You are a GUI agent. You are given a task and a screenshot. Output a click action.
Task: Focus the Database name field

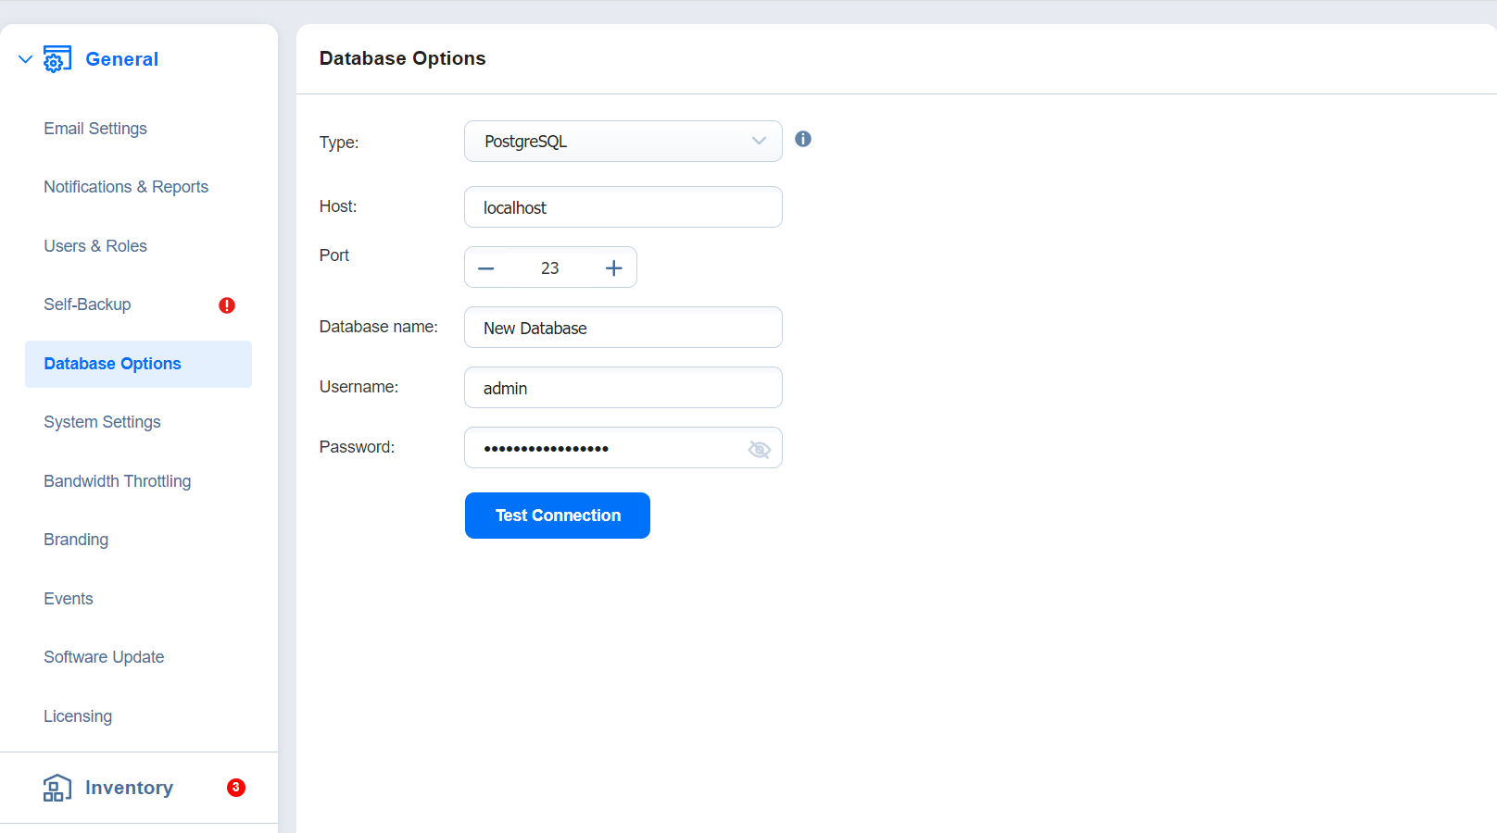623,328
